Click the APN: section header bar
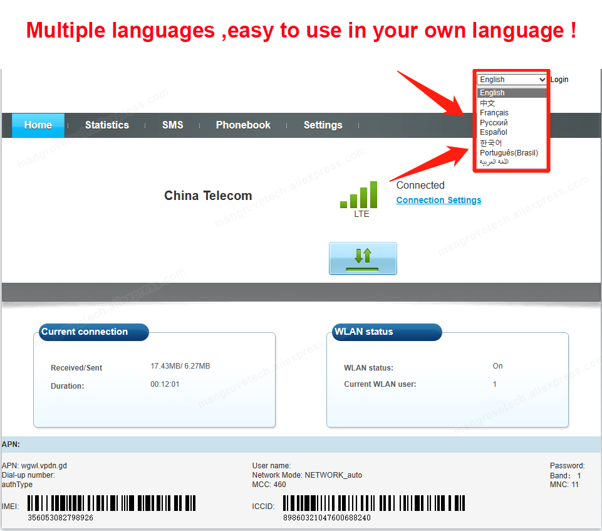602x531 pixels. pos(301,444)
